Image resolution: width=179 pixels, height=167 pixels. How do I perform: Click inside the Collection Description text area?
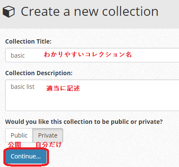[92, 95]
